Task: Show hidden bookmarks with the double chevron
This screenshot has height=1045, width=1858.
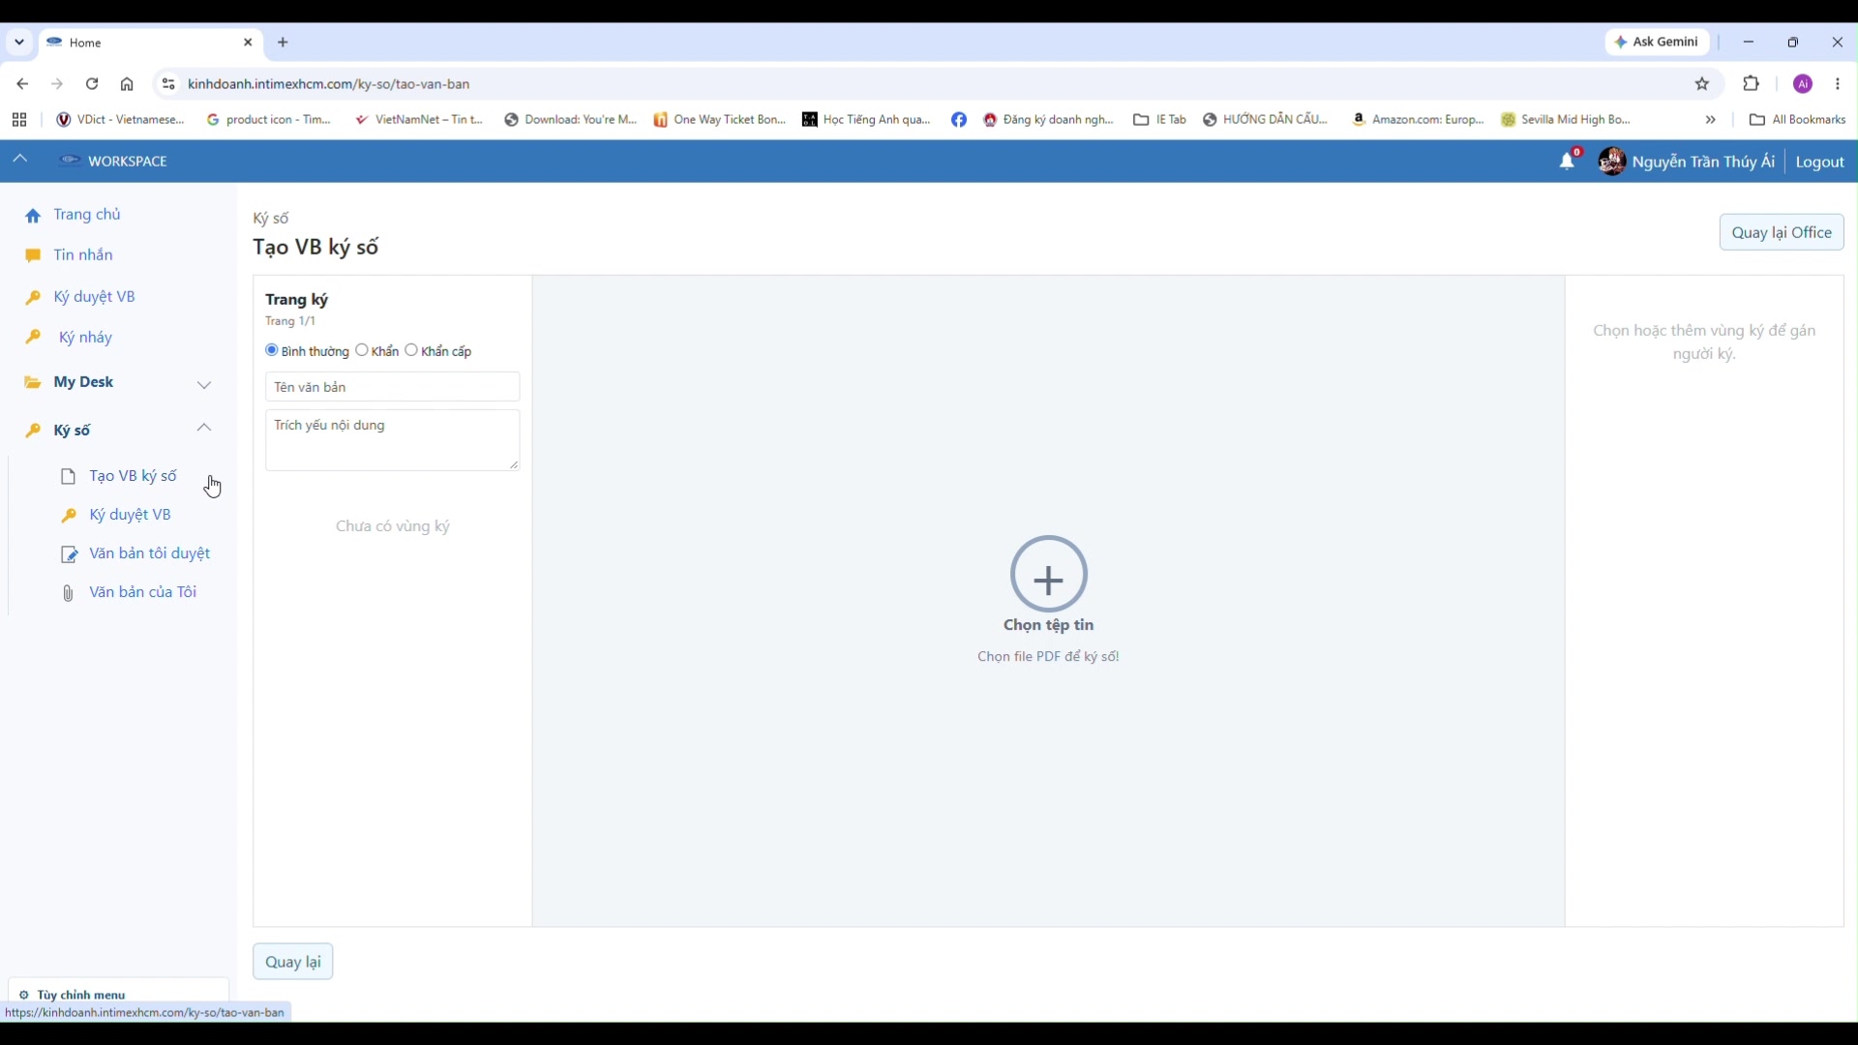Action: (x=1711, y=120)
